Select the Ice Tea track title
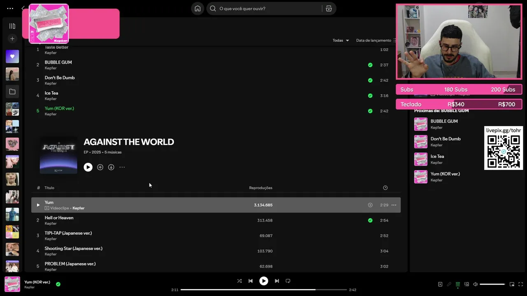The width and height of the screenshot is (527, 296). (51, 93)
